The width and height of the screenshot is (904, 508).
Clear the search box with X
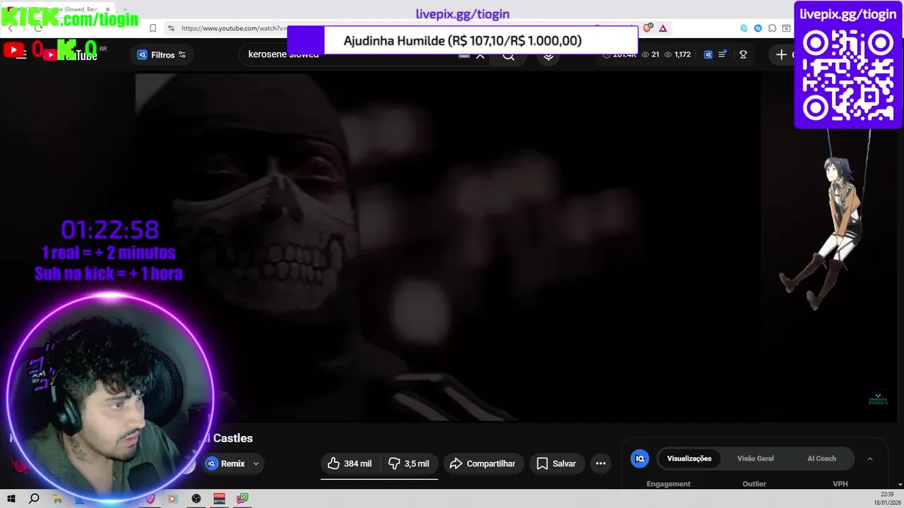click(480, 55)
